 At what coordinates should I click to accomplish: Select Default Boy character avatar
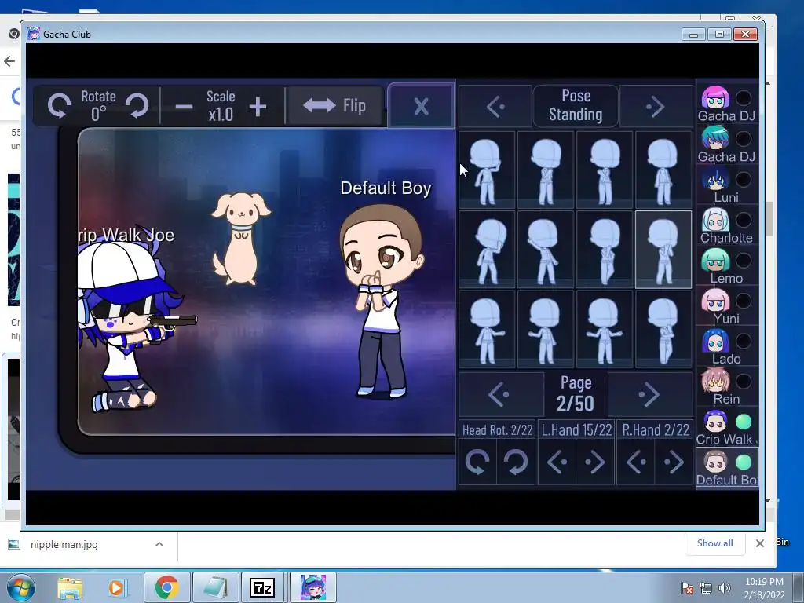coord(715,463)
